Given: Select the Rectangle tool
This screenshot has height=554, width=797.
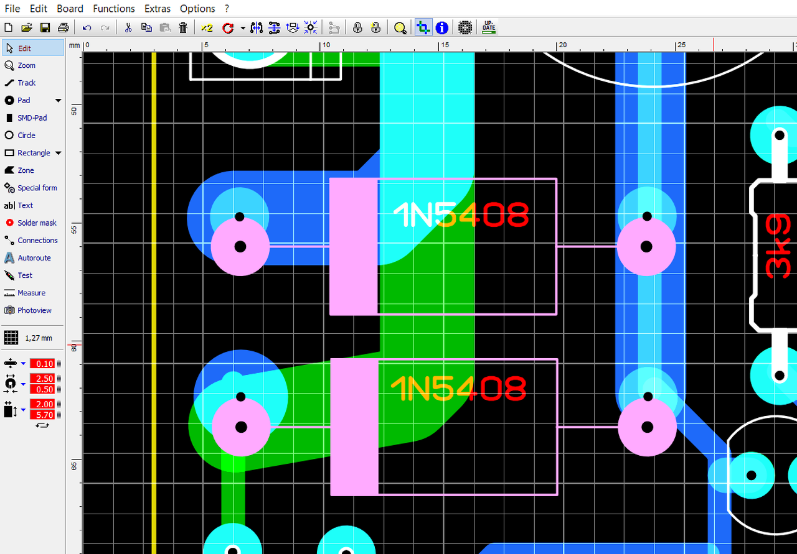Looking at the screenshot, I should pos(27,152).
